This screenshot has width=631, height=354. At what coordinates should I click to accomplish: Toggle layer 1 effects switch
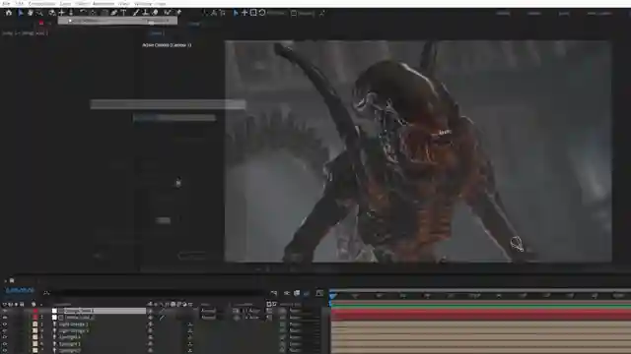pos(162,311)
